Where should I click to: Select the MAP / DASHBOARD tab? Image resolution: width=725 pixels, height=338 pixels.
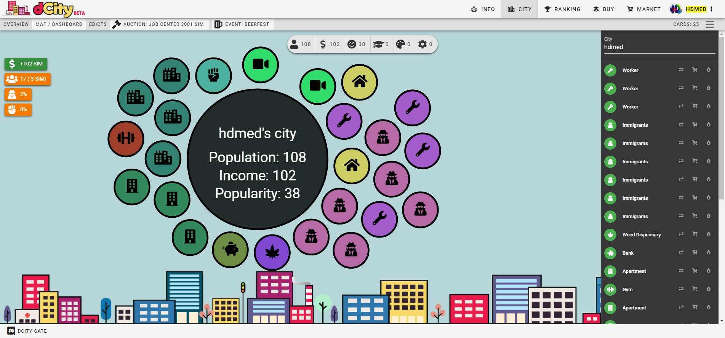[59, 24]
